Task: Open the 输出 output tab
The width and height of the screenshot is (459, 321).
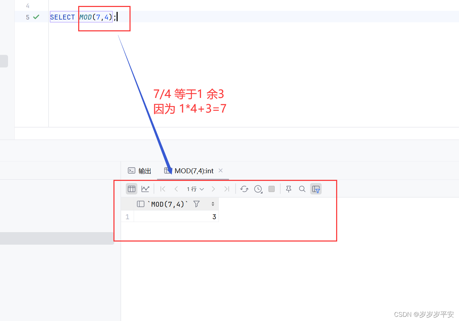Action: (x=140, y=170)
